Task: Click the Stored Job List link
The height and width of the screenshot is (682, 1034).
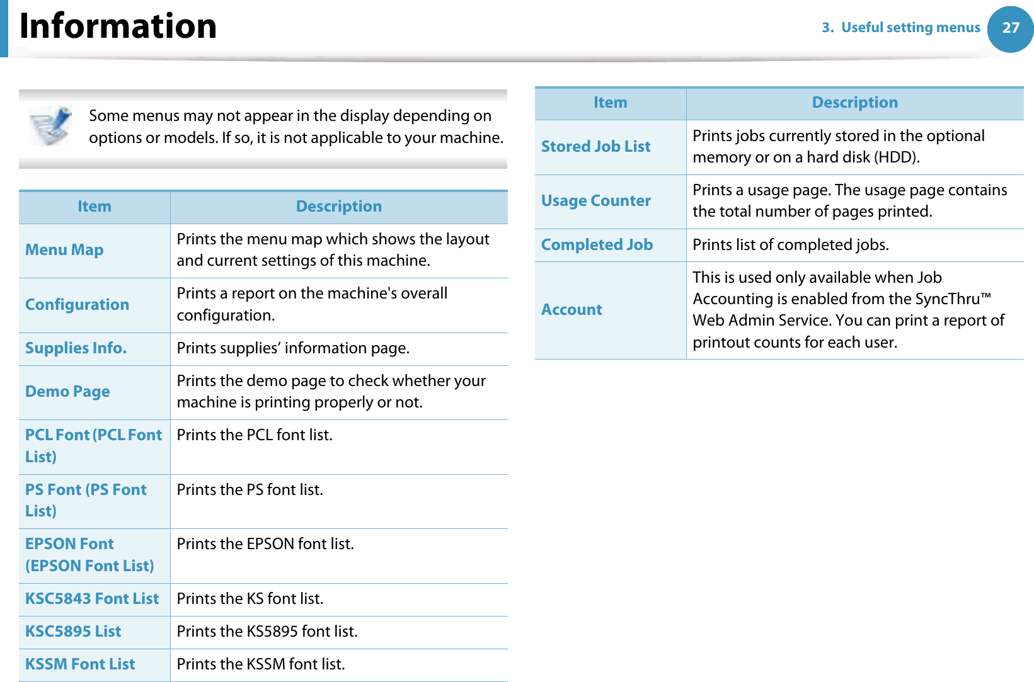Action: 595,147
